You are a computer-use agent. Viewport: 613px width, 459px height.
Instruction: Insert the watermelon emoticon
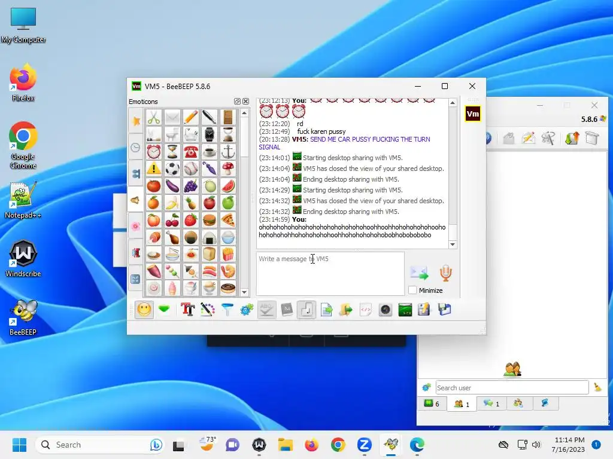tap(228, 186)
